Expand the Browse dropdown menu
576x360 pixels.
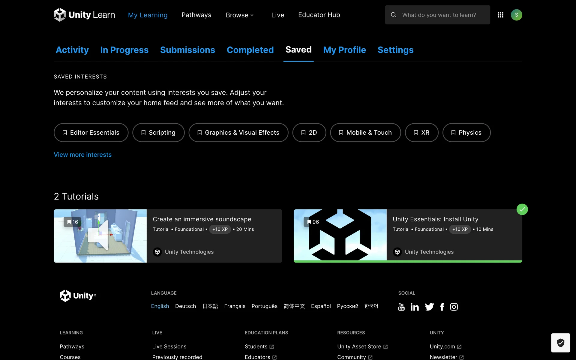coord(240,15)
